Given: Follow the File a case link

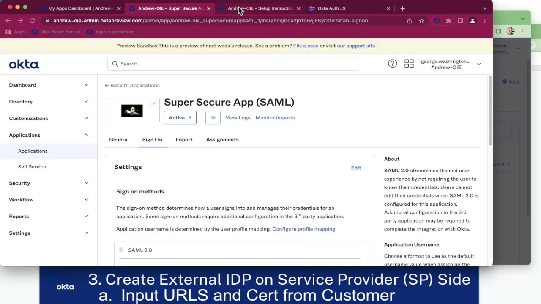Looking at the screenshot, I should coord(306,46).
